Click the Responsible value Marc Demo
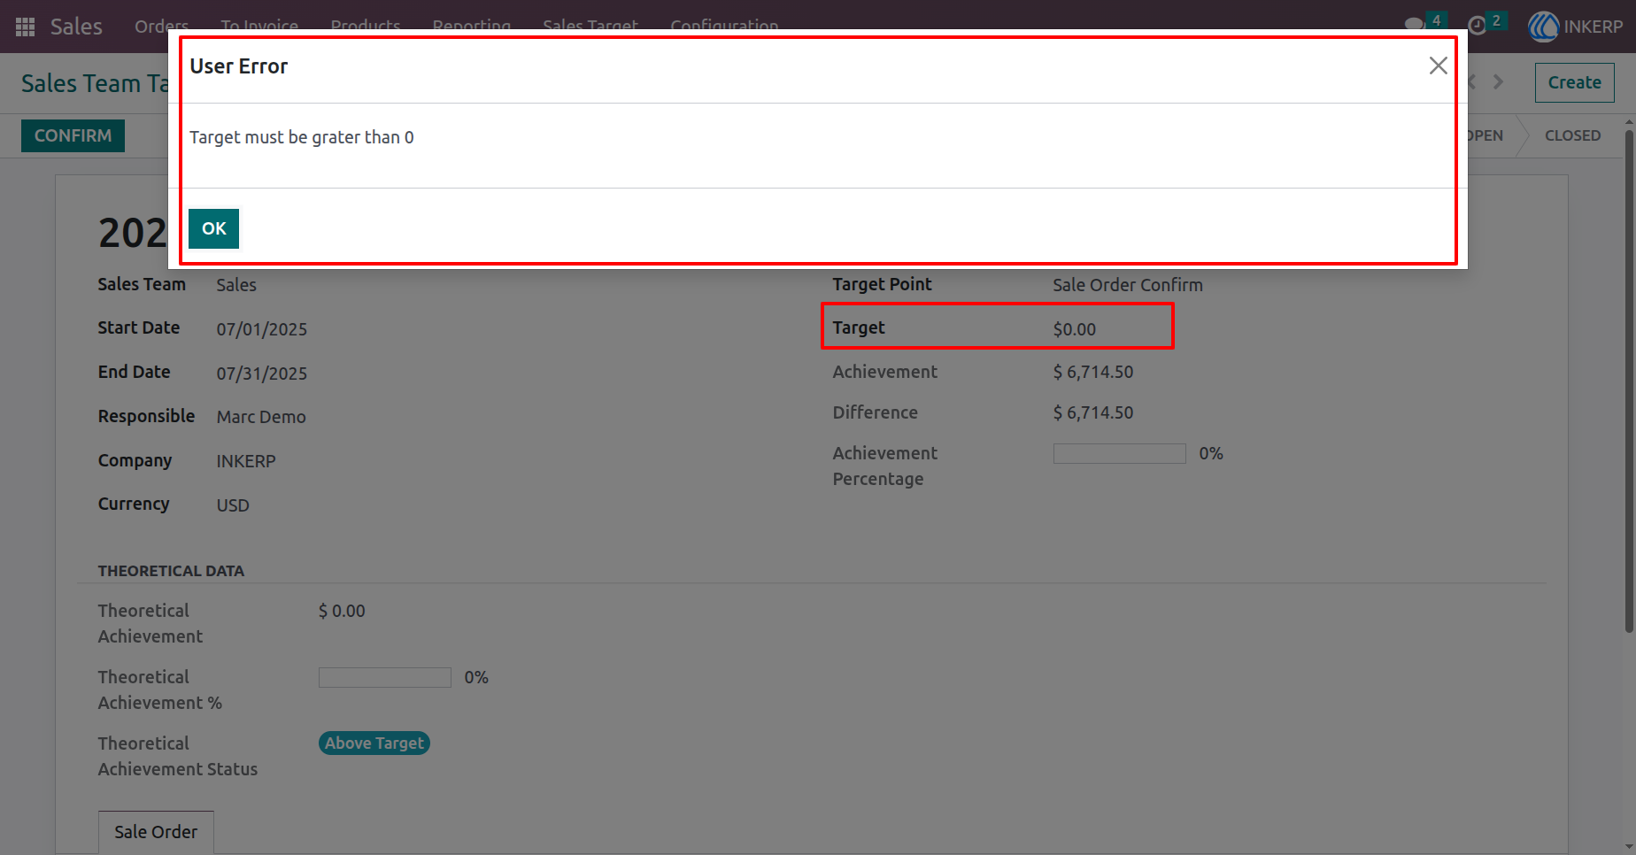1636x855 pixels. (261, 417)
